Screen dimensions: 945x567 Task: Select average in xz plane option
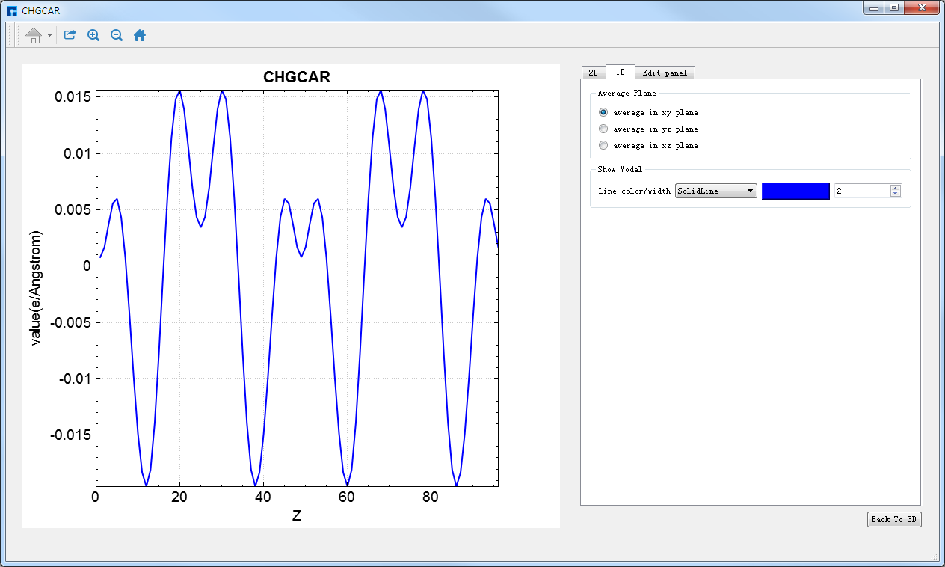[604, 146]
